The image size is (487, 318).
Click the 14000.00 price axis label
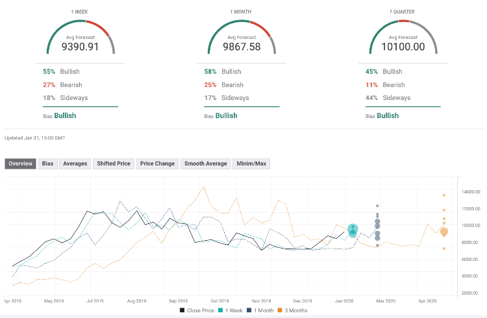[x=471, y=191]
